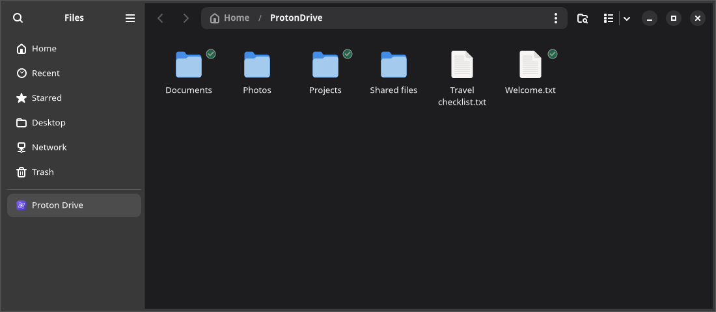Select Proton Drive in sidebar
The width and height of the screenshot is (716, 312).
pos(74,205)
